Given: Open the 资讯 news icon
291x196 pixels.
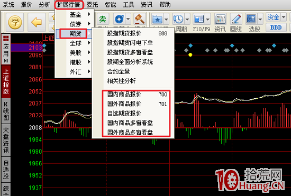Looking at the screenshot, I should [220, 19].
